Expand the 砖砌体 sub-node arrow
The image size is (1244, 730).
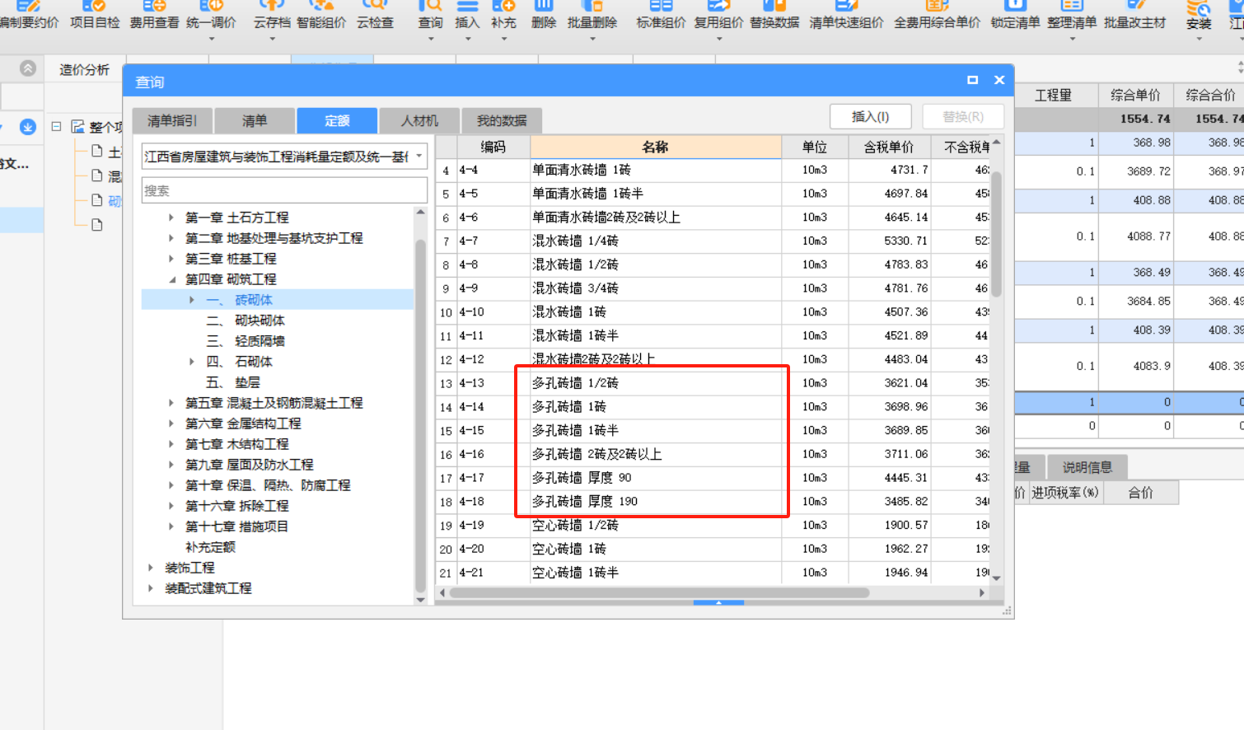tap(192, 300)
